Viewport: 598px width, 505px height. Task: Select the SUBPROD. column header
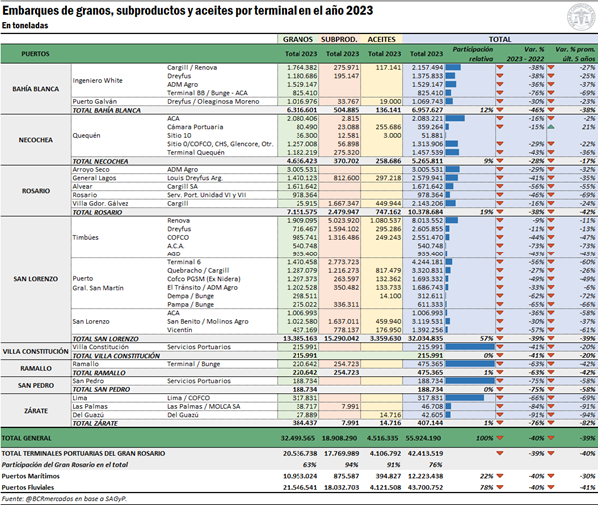(x=339, y=39)
